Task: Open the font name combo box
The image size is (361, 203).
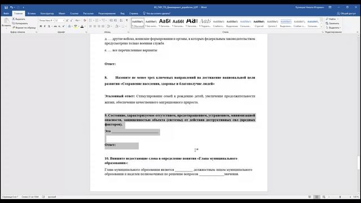Action: pos(46,20)
